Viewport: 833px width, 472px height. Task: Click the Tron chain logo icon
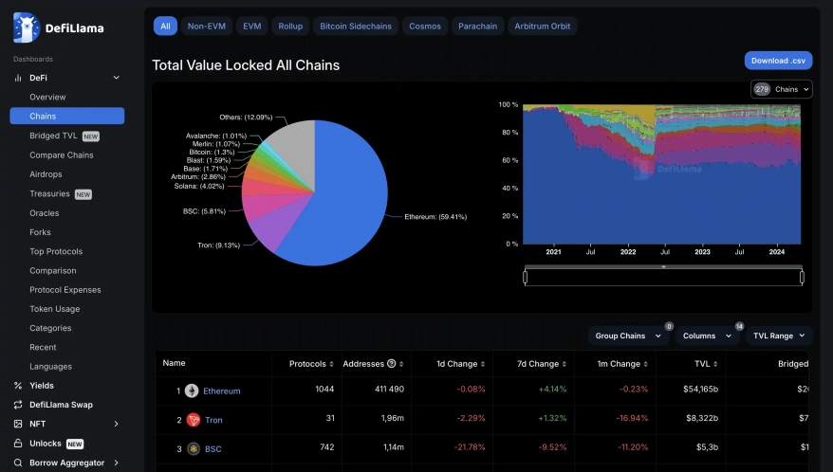coord(192,420)
